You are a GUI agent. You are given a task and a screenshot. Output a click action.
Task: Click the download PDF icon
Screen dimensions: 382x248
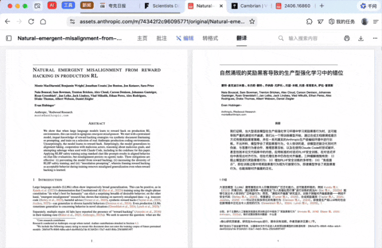[x=359, y=38]
